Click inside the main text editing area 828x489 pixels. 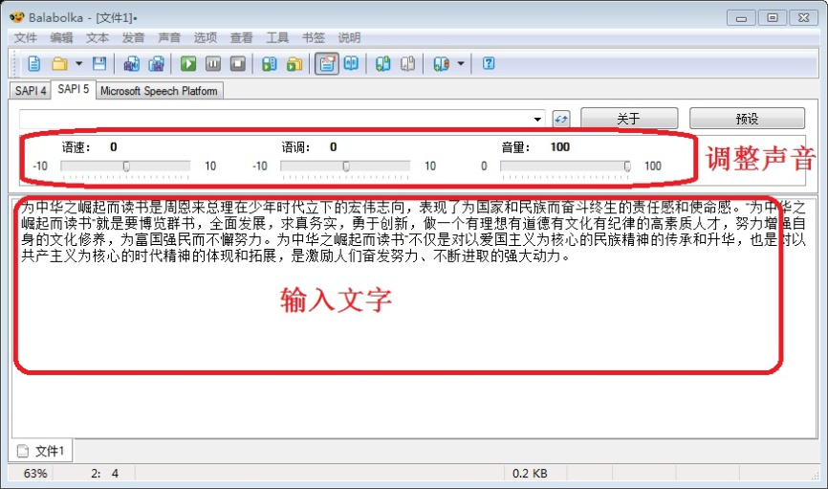point(414,317)
